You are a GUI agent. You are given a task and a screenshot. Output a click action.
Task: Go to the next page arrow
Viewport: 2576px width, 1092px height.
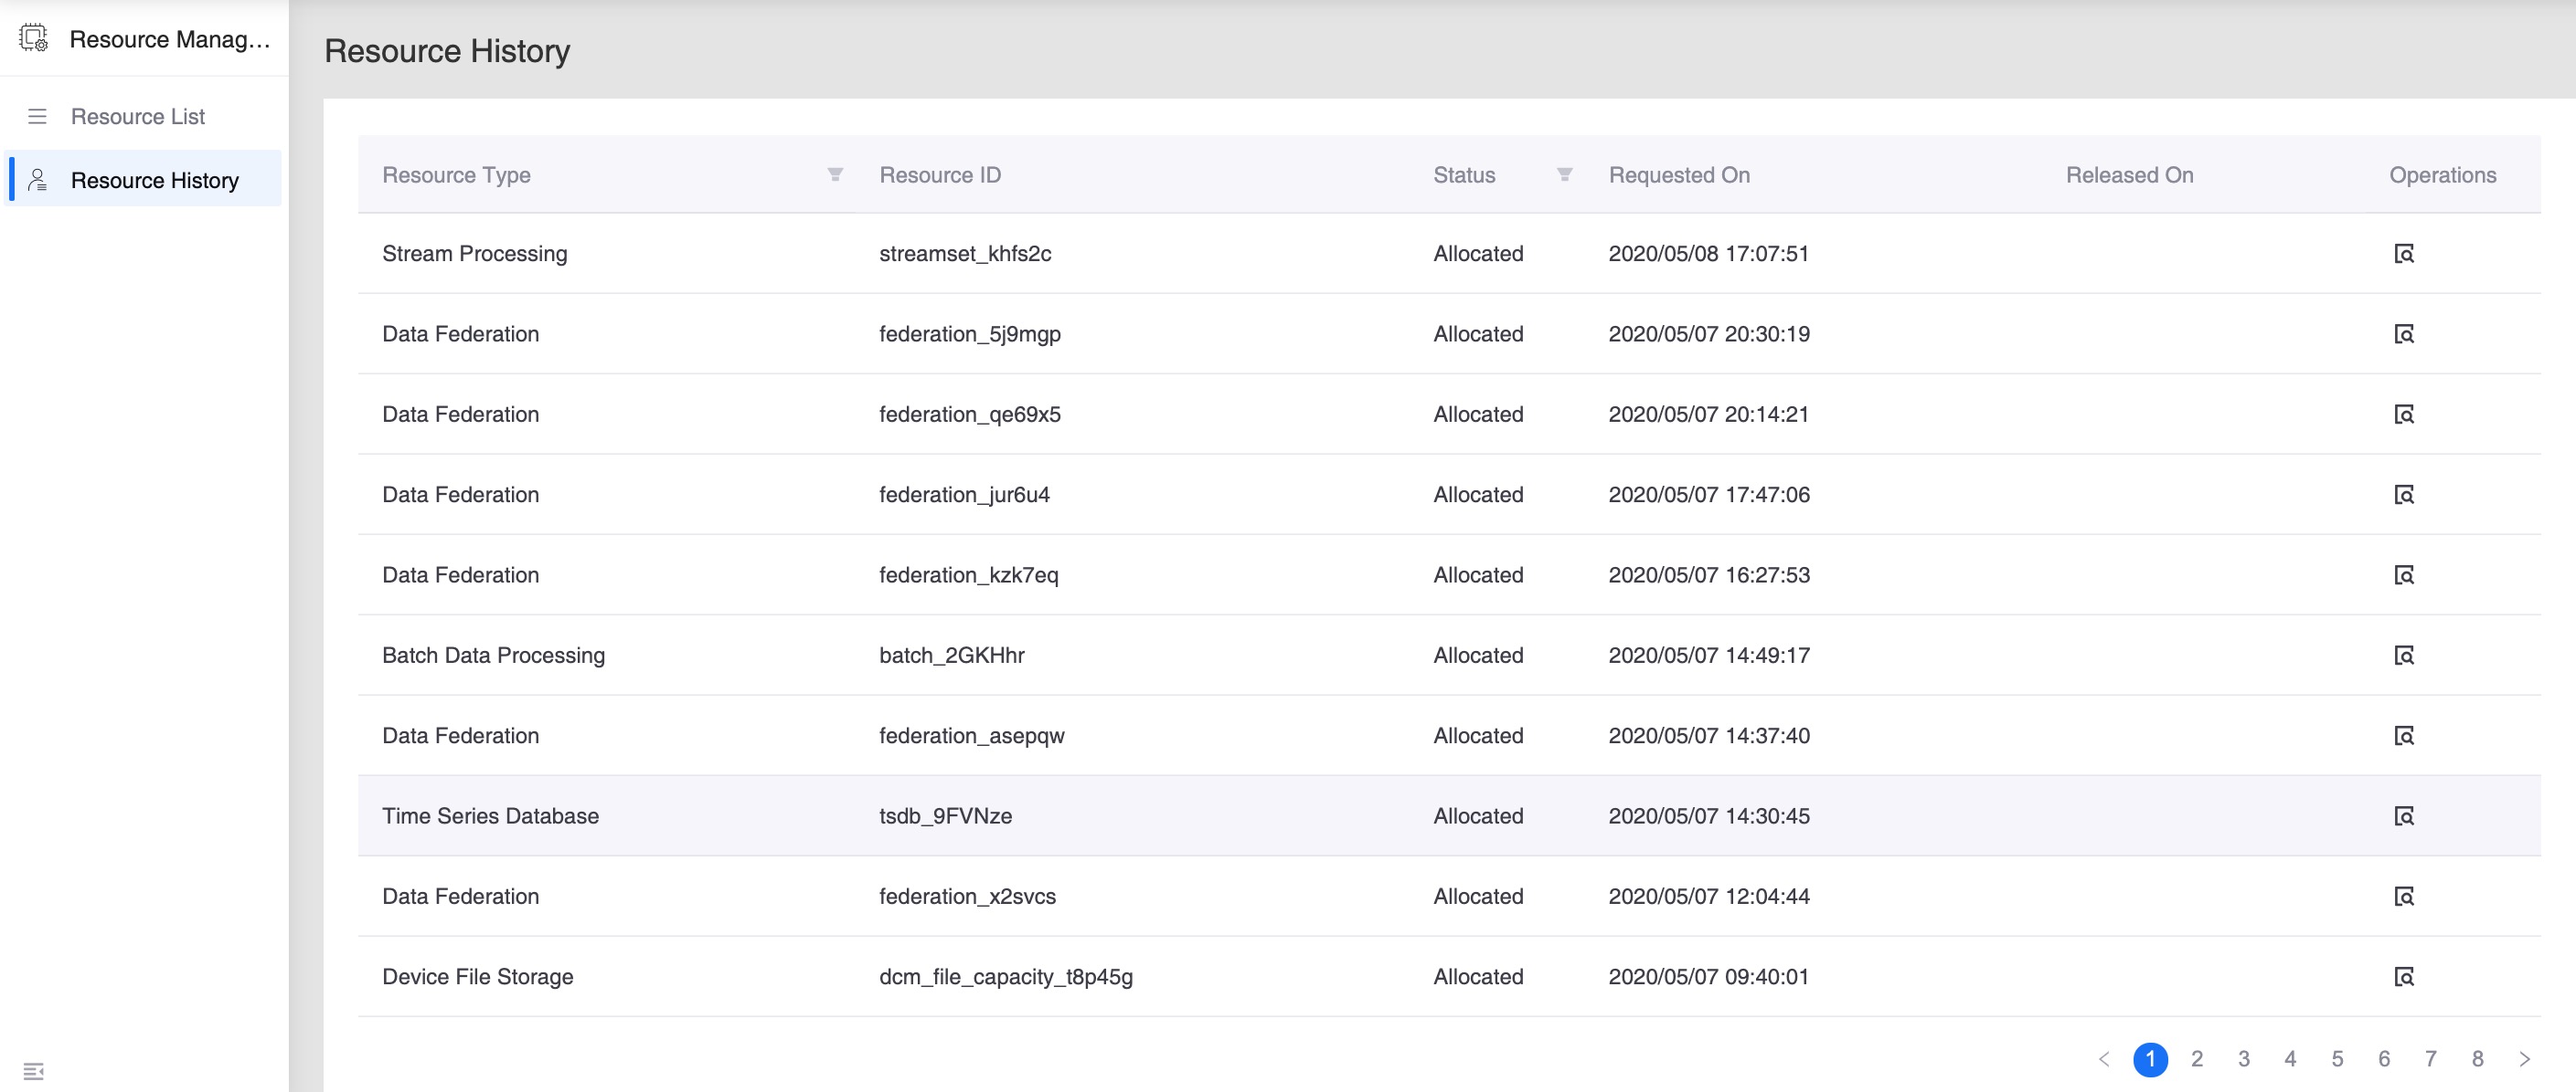click(x=2524, y=1059)
